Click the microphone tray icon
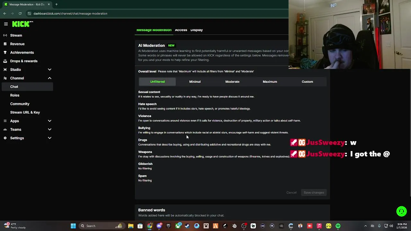This screenshot has width=411, height=231. click(379, 226)
